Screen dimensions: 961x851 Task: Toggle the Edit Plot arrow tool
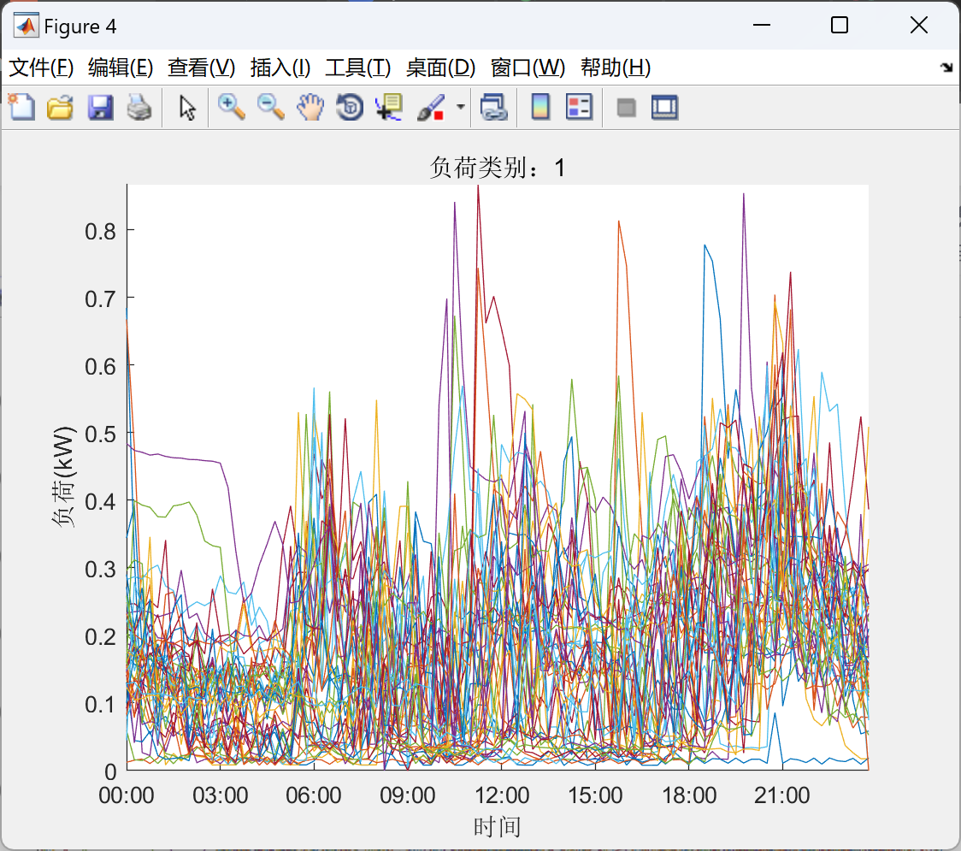pos(187,108)
